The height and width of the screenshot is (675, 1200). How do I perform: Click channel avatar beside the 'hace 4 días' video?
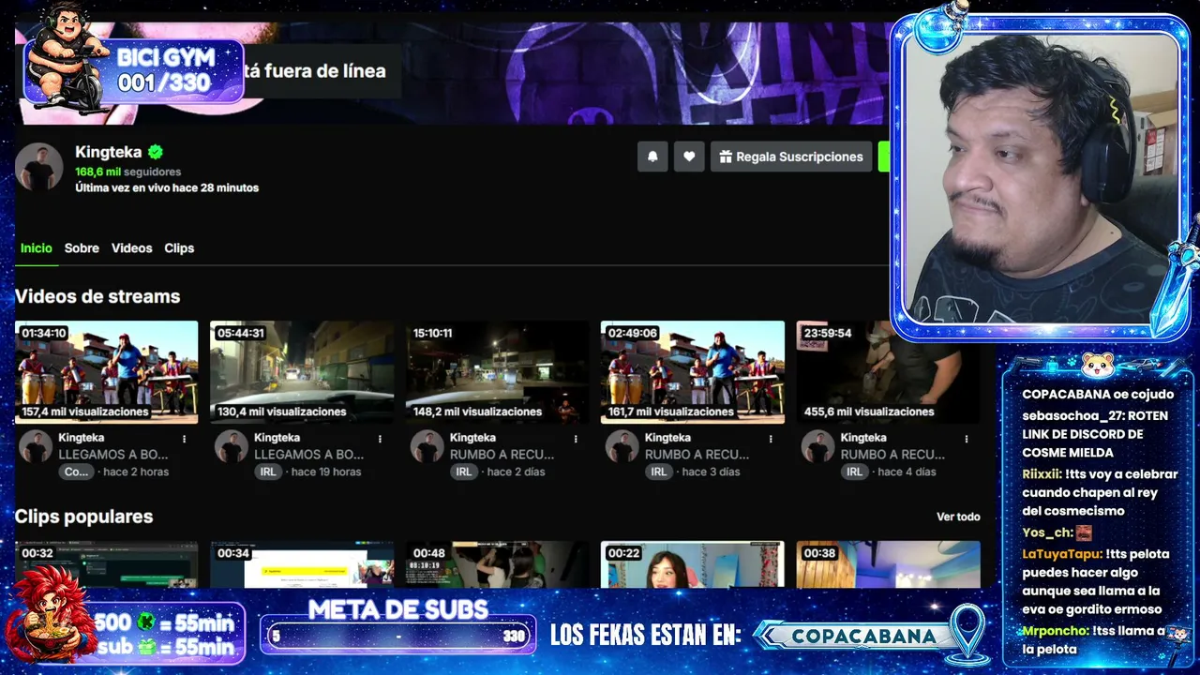[x=817, y=446]
